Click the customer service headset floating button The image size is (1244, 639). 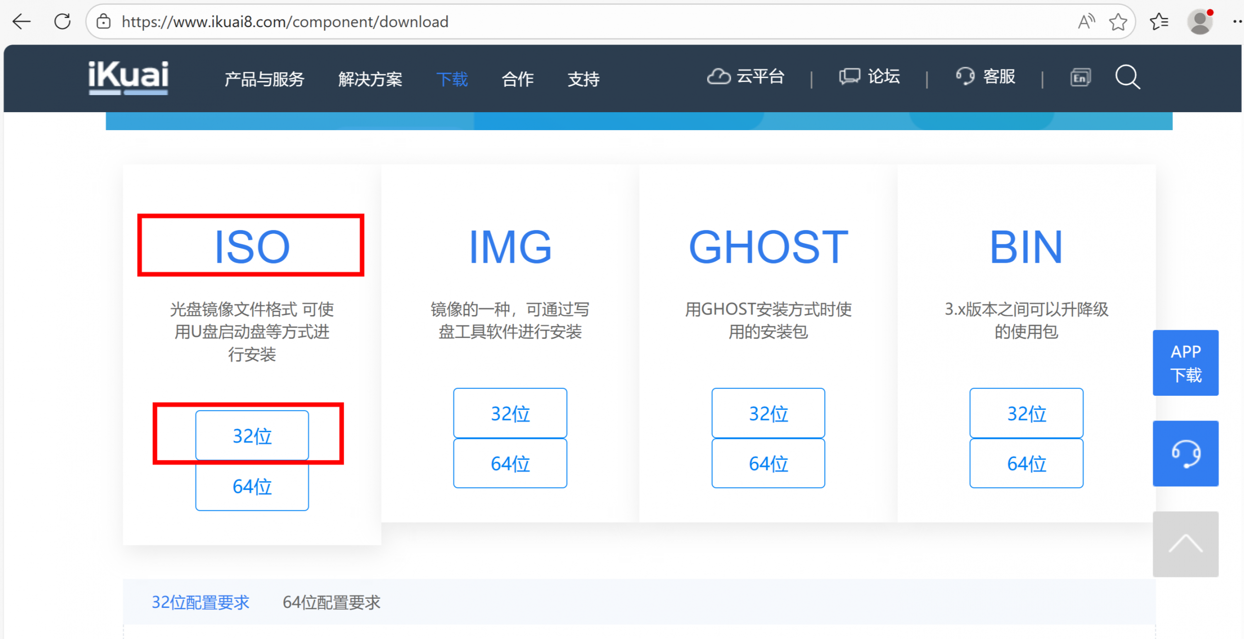[x=1186, y=453]
